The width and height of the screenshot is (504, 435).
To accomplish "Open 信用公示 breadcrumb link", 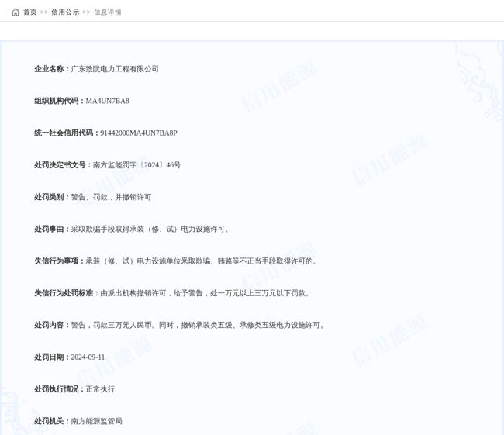I will pos(65,12).
